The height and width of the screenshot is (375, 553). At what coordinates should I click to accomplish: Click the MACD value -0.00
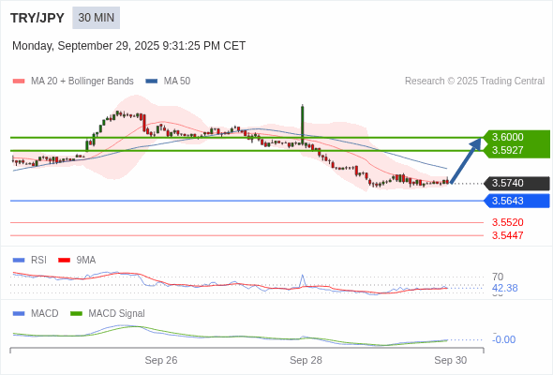(x=503, y=339)
